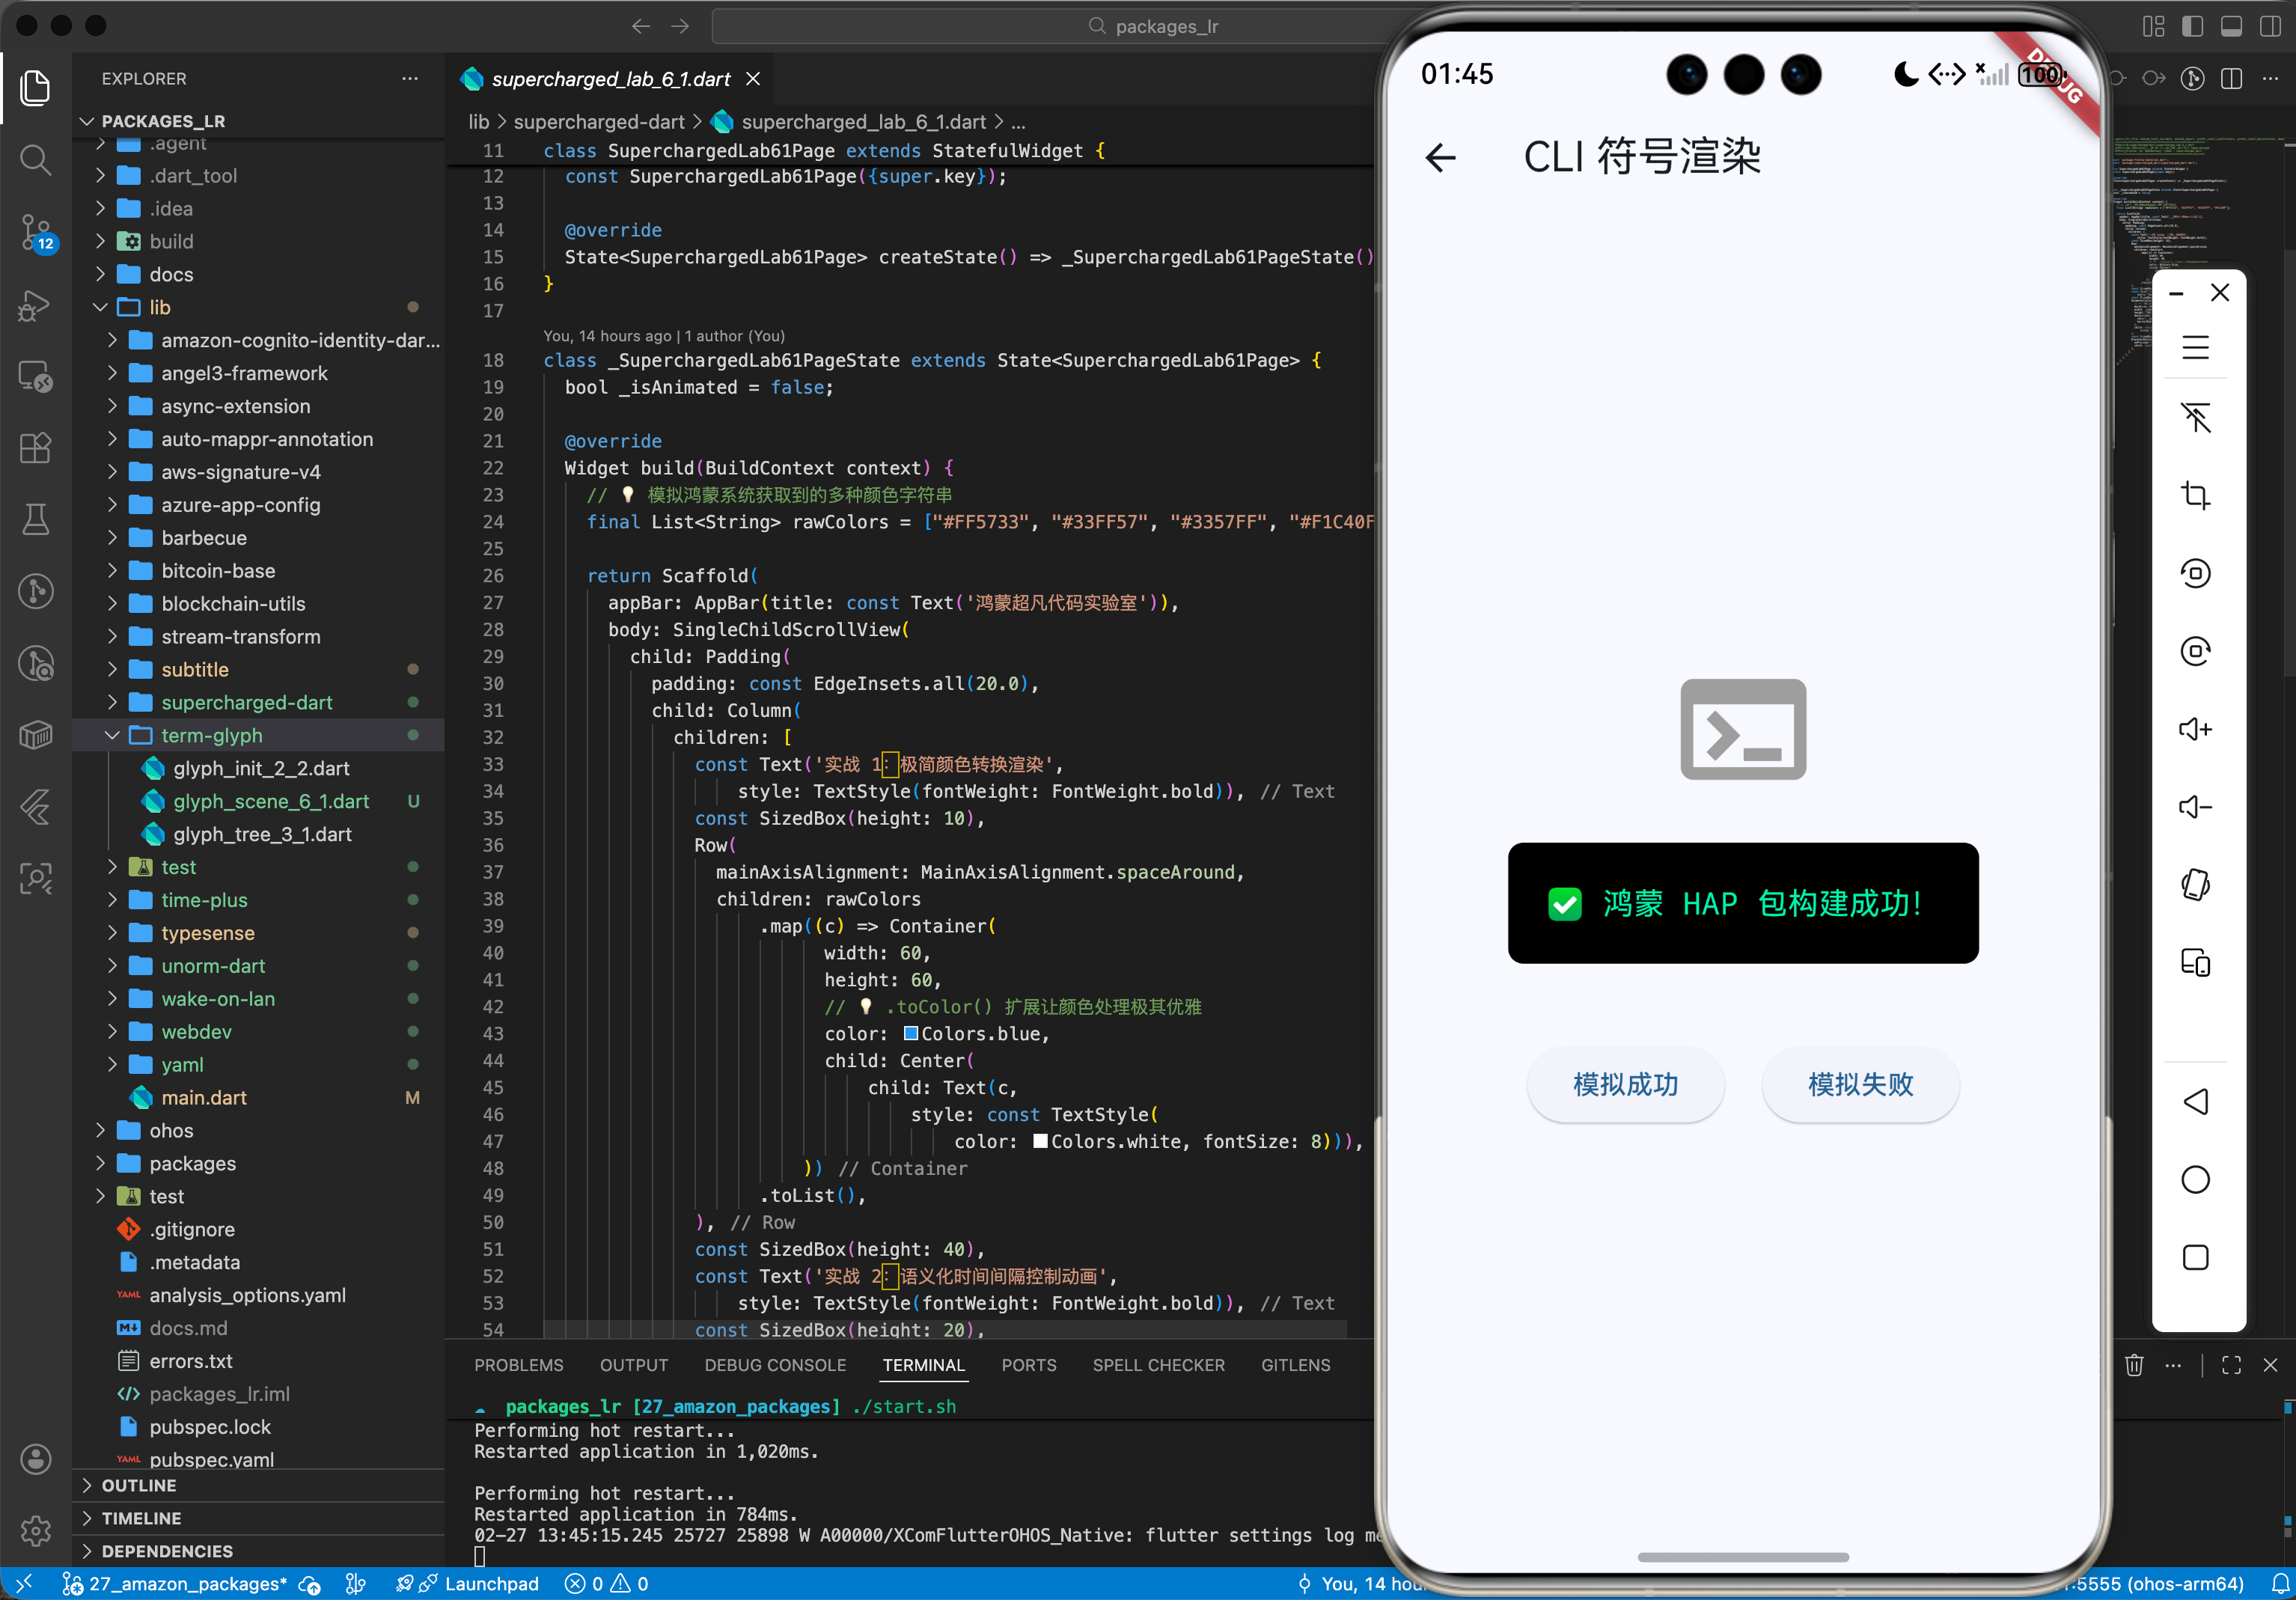The height and width of the screenshot is (1600, 2296).
Task: Switch to the PROBLEMS tab
Action: 518,1365
